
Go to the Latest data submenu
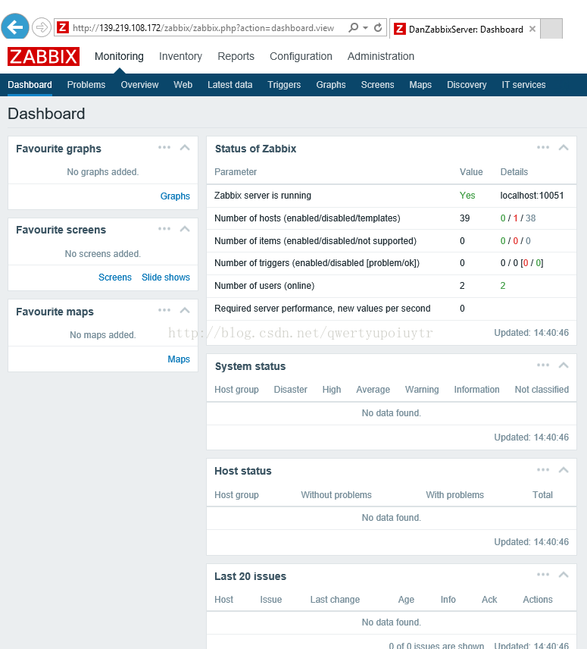pos(229,85)
